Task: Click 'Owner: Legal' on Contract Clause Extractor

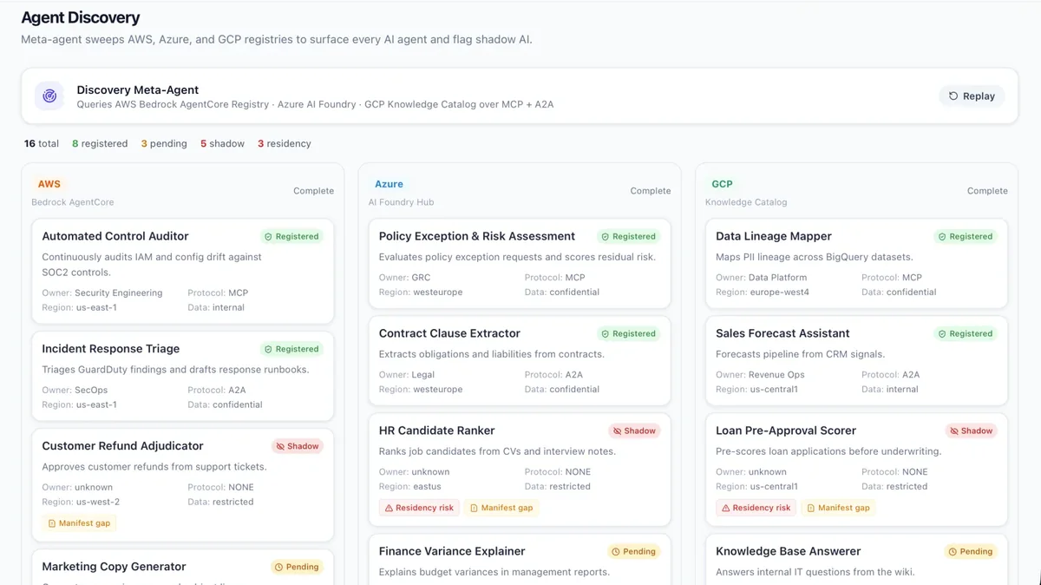Action: coord(407,375)
